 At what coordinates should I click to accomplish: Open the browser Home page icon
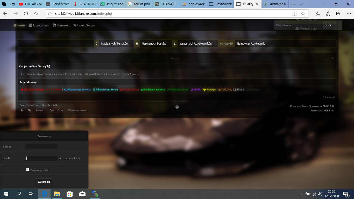(x=36, y=13)
